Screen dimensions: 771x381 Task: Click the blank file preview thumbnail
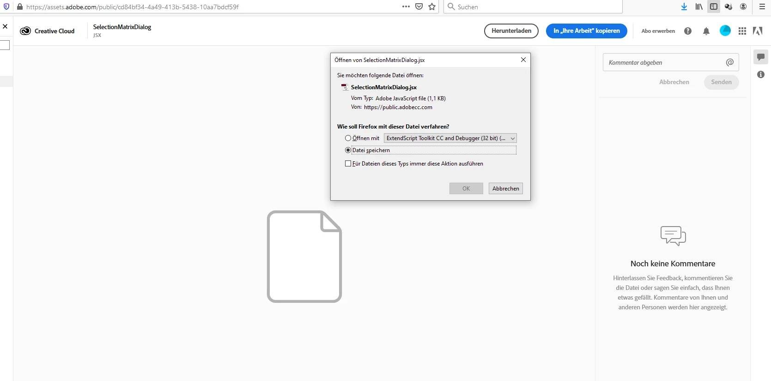coord(304,257)
